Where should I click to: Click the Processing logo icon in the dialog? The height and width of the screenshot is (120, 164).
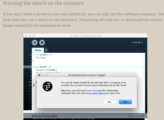point(47,87)
